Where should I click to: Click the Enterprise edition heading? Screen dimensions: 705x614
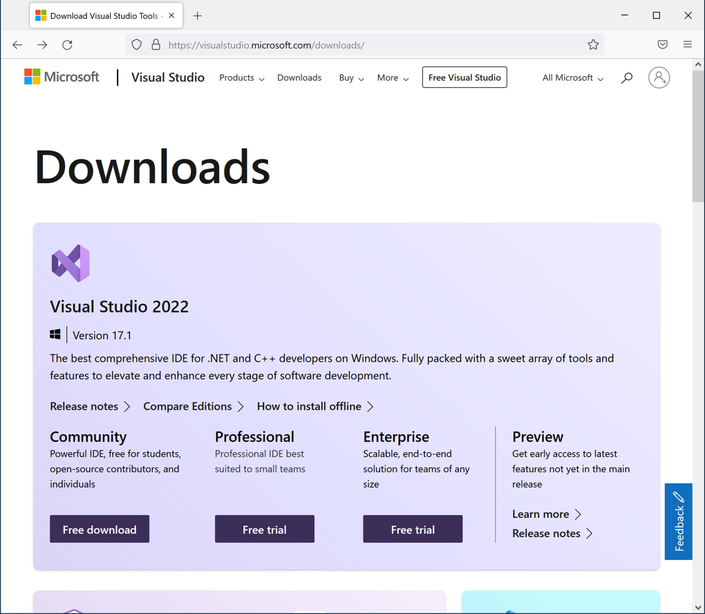click(x=396, y=437)
